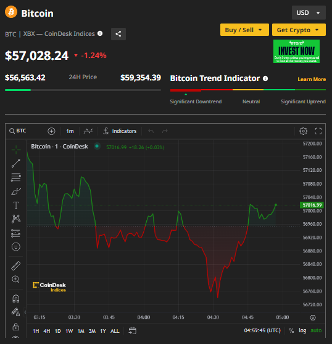Viewport: 332px width, 344px height.
Task: Expand the Buy / Sell dropdown
Action: pyautogui.click(x=244, y=30)
